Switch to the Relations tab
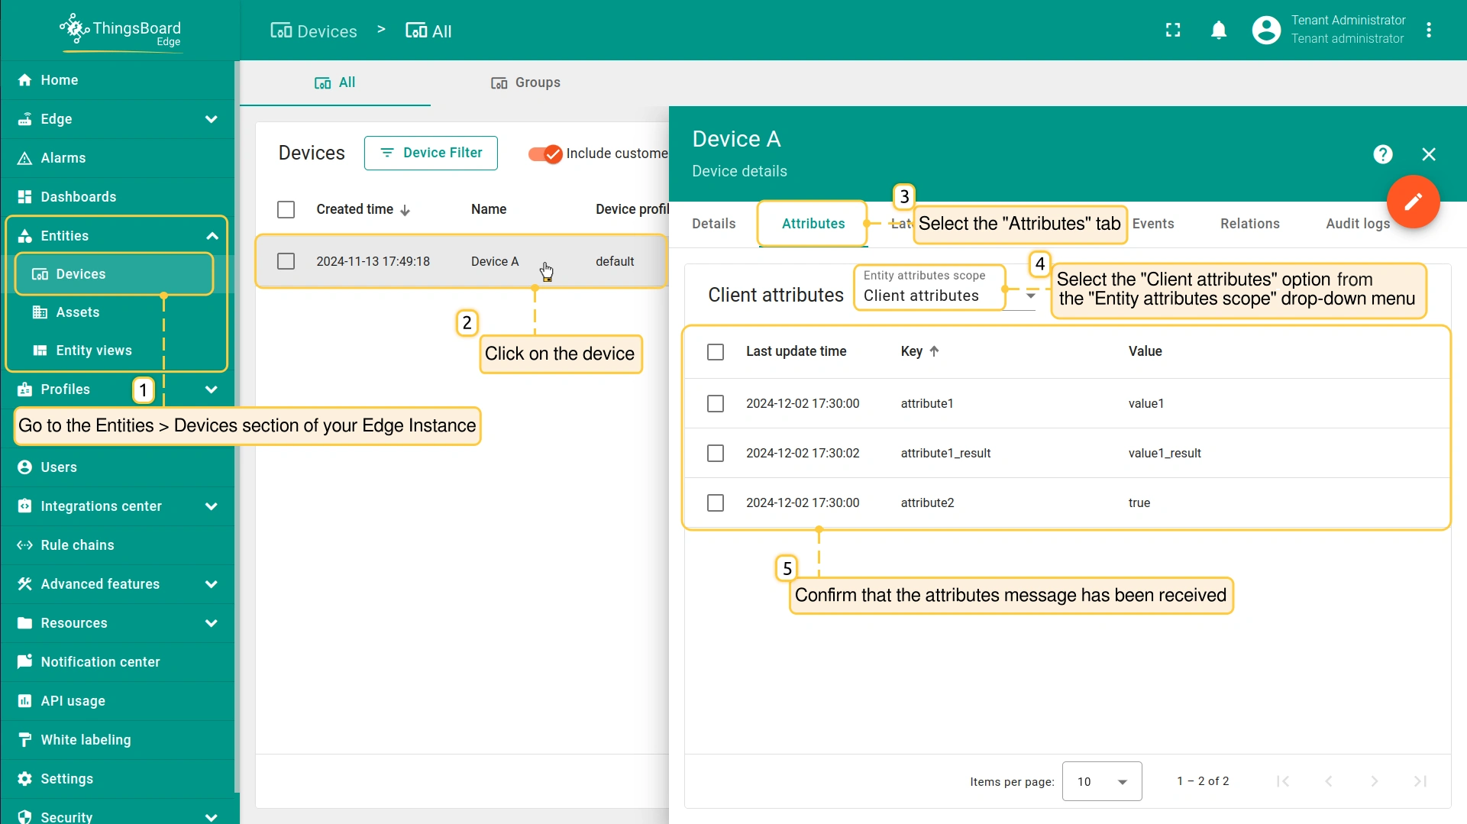 1249,224
